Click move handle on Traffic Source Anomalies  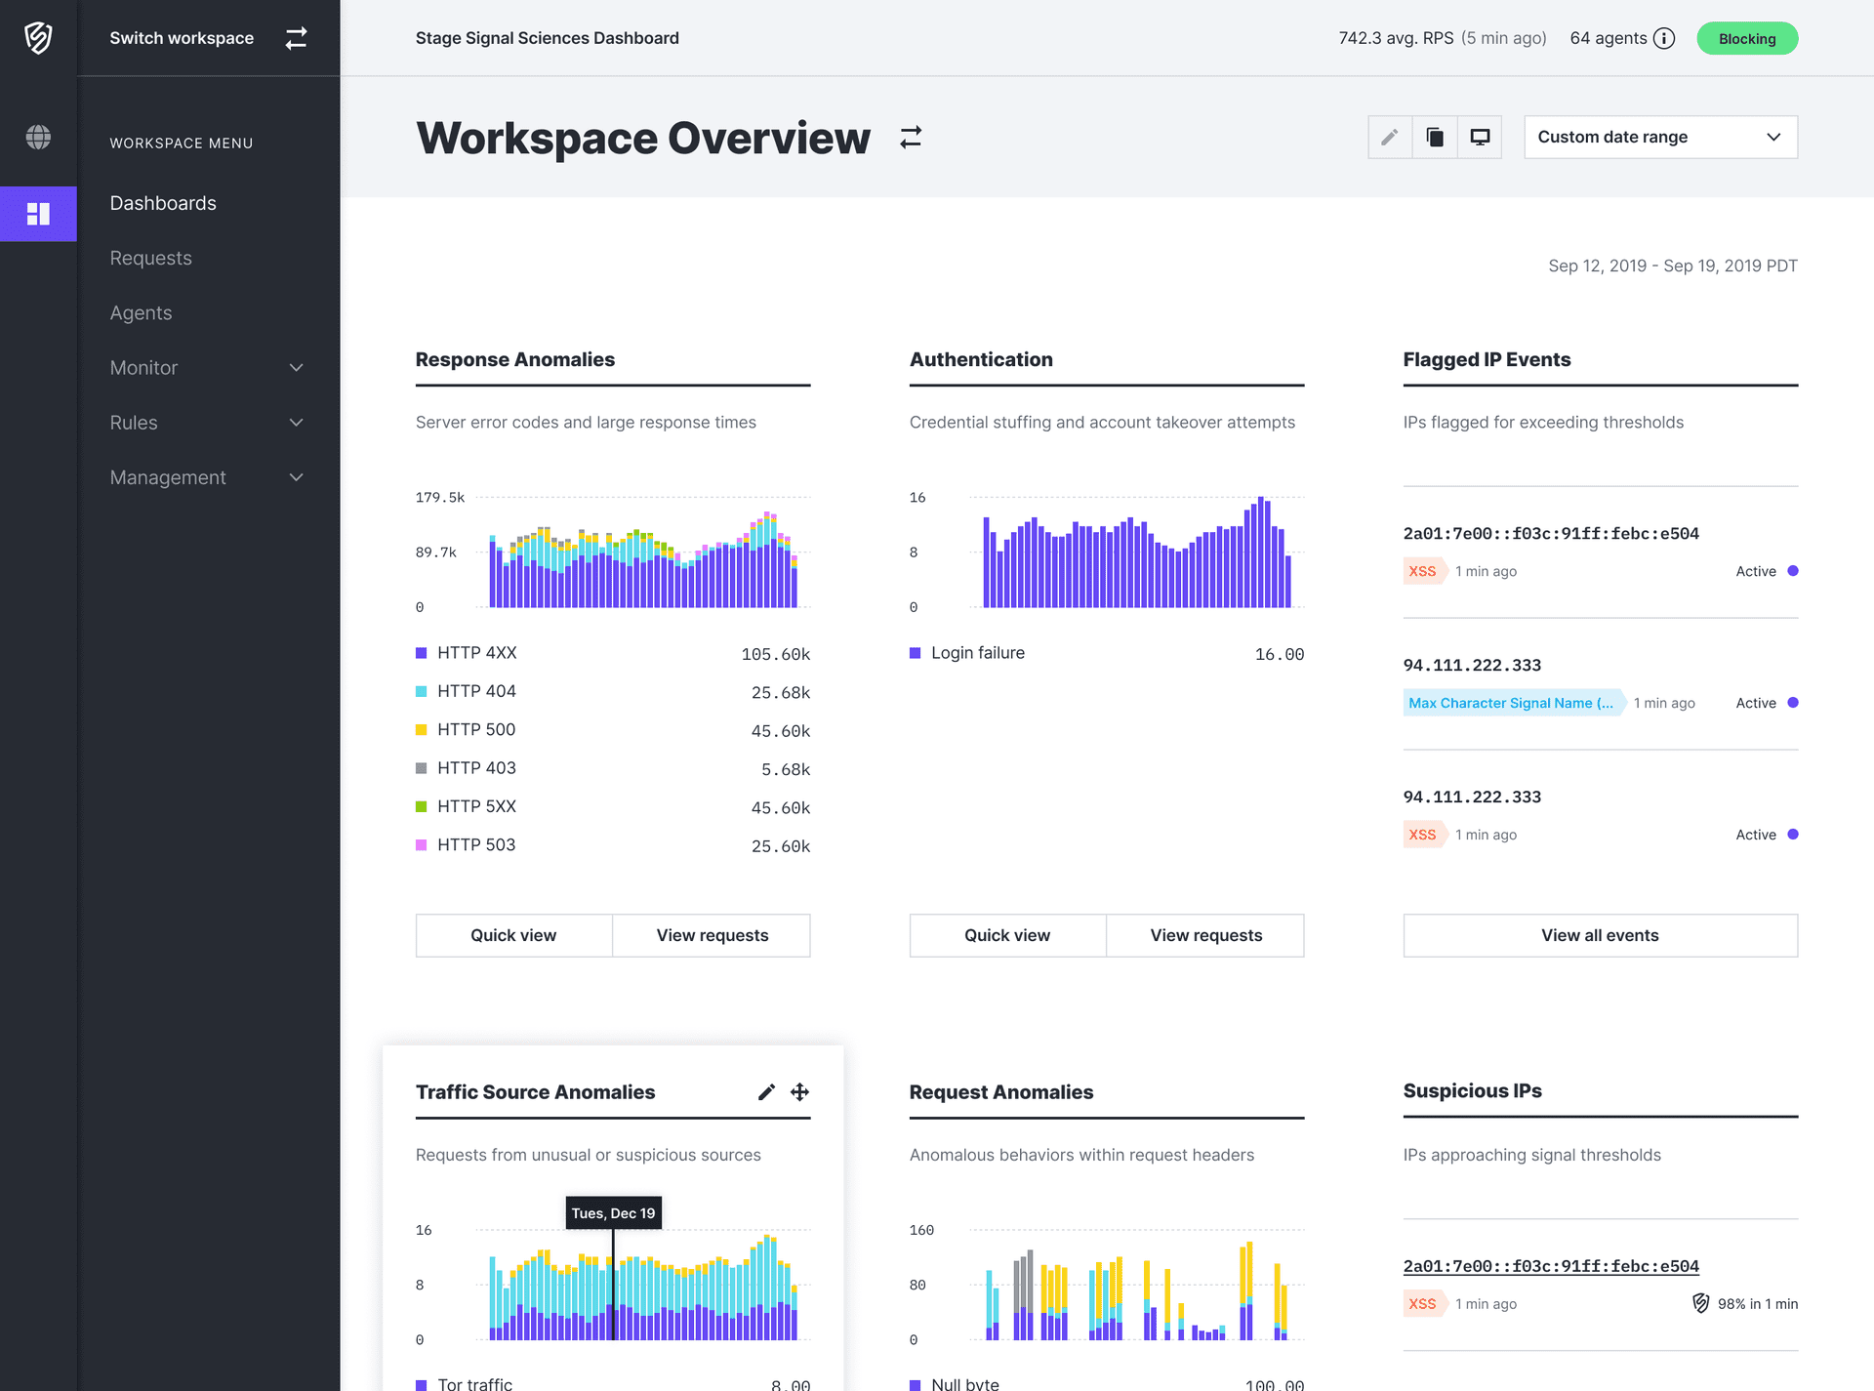(800, 1092)
